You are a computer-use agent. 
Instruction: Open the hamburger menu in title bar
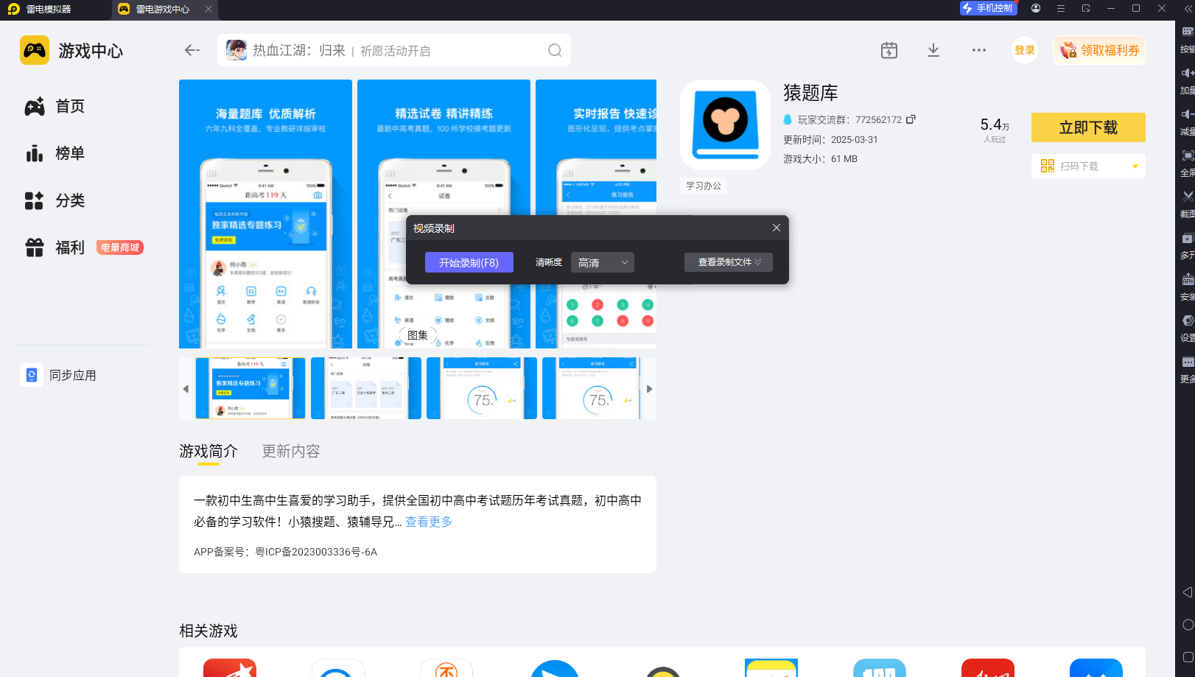1061,8
